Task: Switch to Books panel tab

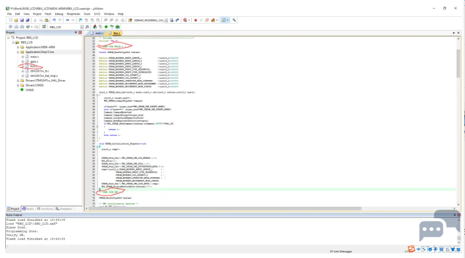Action: pos(28,209)
